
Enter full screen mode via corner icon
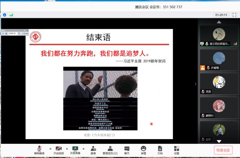click(x=234, y=15)
